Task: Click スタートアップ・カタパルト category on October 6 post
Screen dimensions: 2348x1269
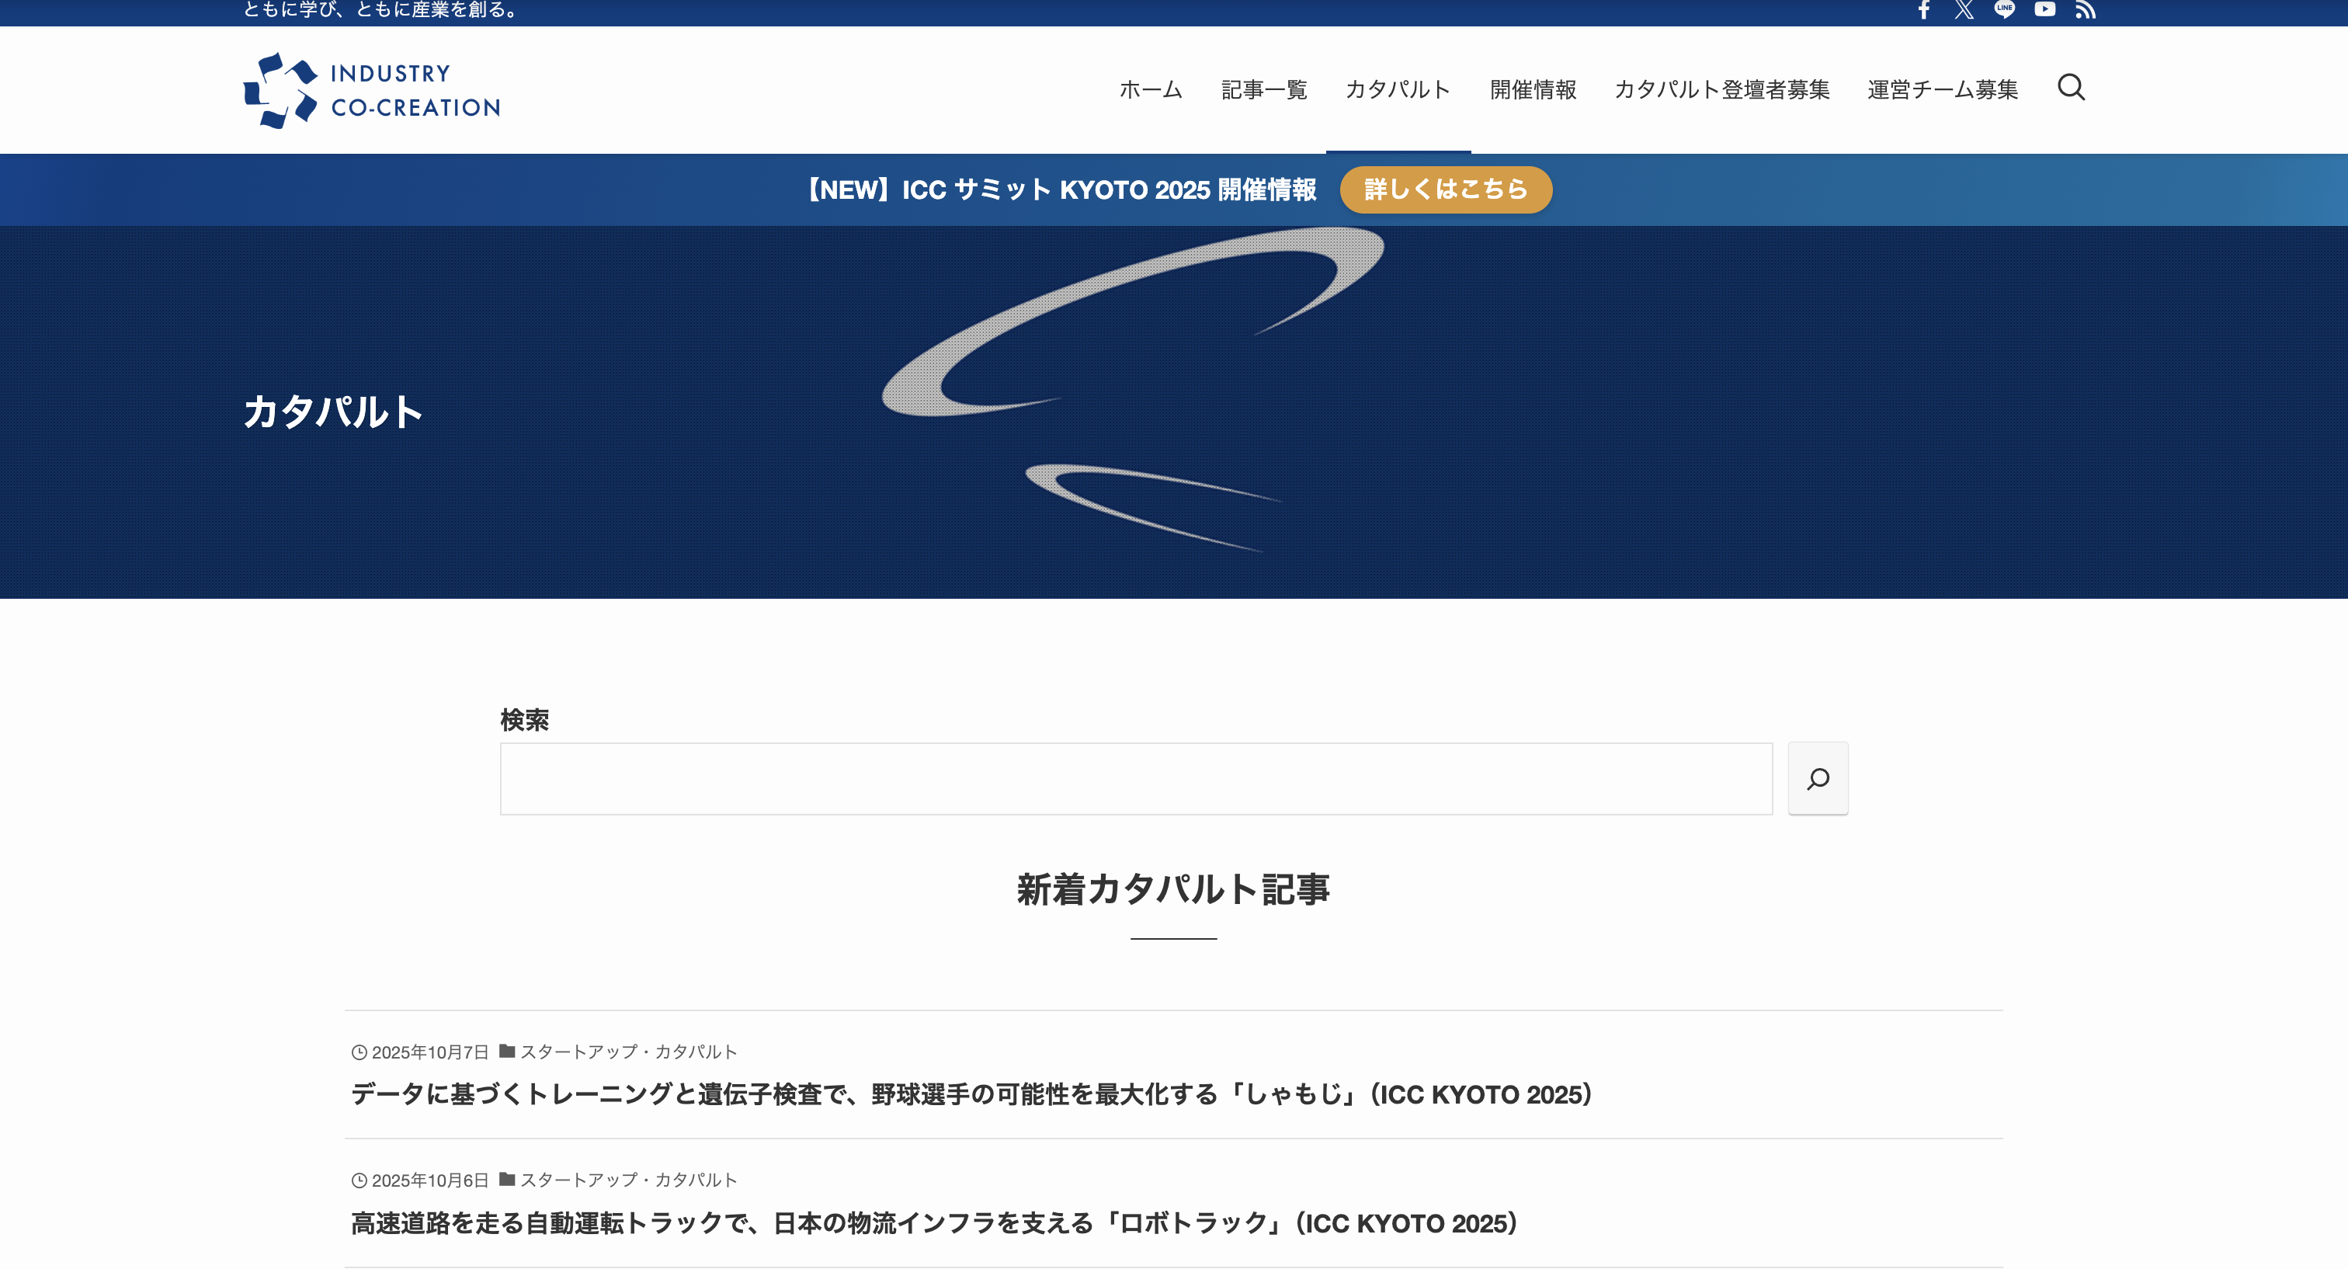Action: [628, 1180]
